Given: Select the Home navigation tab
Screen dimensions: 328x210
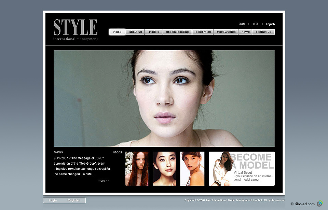Looking at the screenshot, I should coord(117,32).
